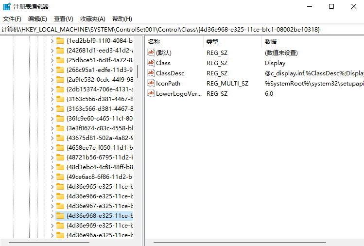Select folder icon of {4d36e96a-e325-11ce
The image size is (364, 246).
coord(60,235)
